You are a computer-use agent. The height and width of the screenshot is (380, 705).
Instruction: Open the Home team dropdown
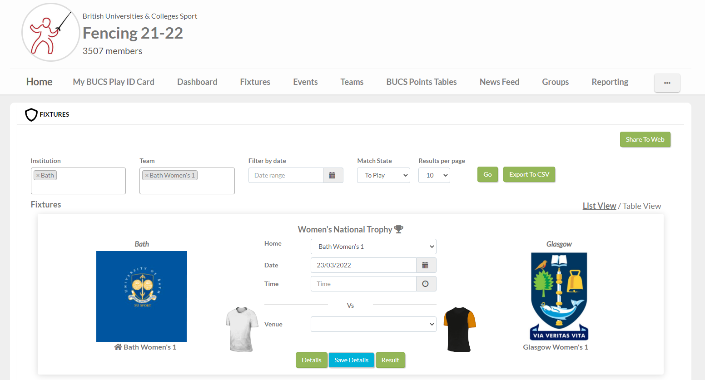tap(373, 247)
